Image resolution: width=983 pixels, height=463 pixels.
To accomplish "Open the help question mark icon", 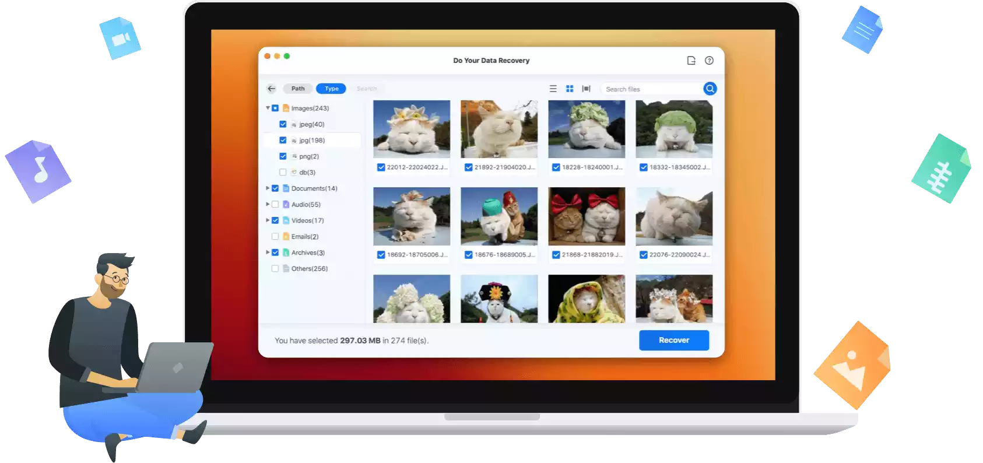I will tap(709, 61).
